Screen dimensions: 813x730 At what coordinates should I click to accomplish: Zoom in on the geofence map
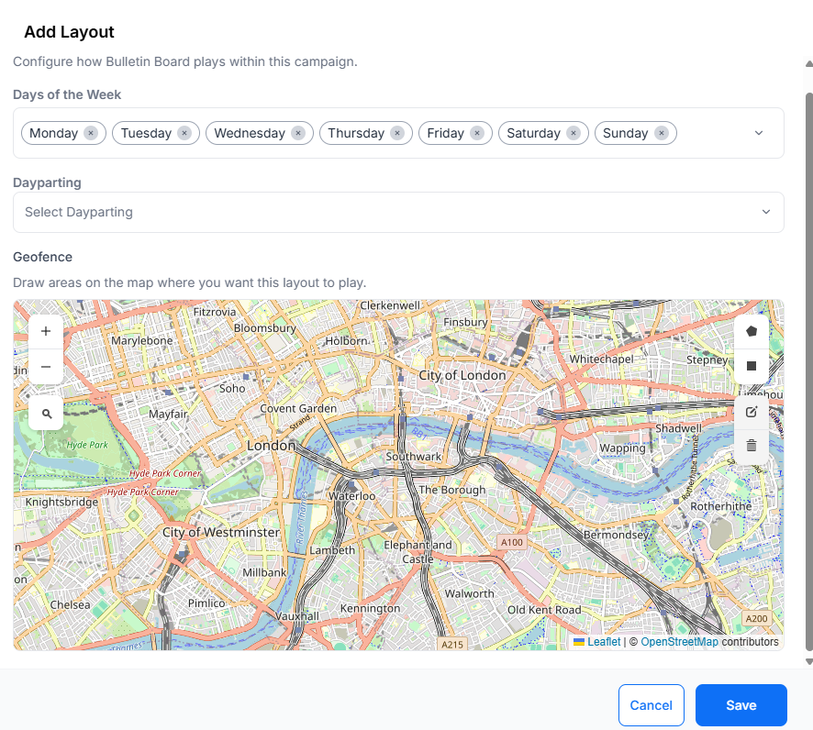click(x=46, y=331)
